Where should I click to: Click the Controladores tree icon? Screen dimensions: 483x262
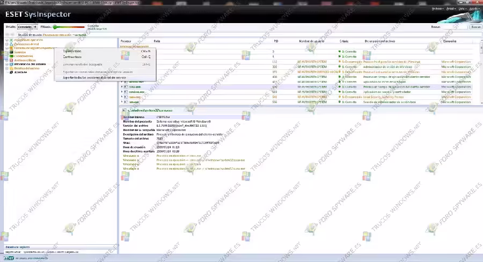11,56
